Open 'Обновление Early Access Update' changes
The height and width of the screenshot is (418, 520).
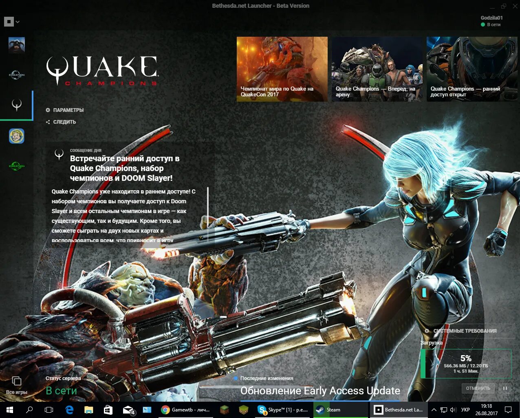pyautogui.click(x=320, y=391)
